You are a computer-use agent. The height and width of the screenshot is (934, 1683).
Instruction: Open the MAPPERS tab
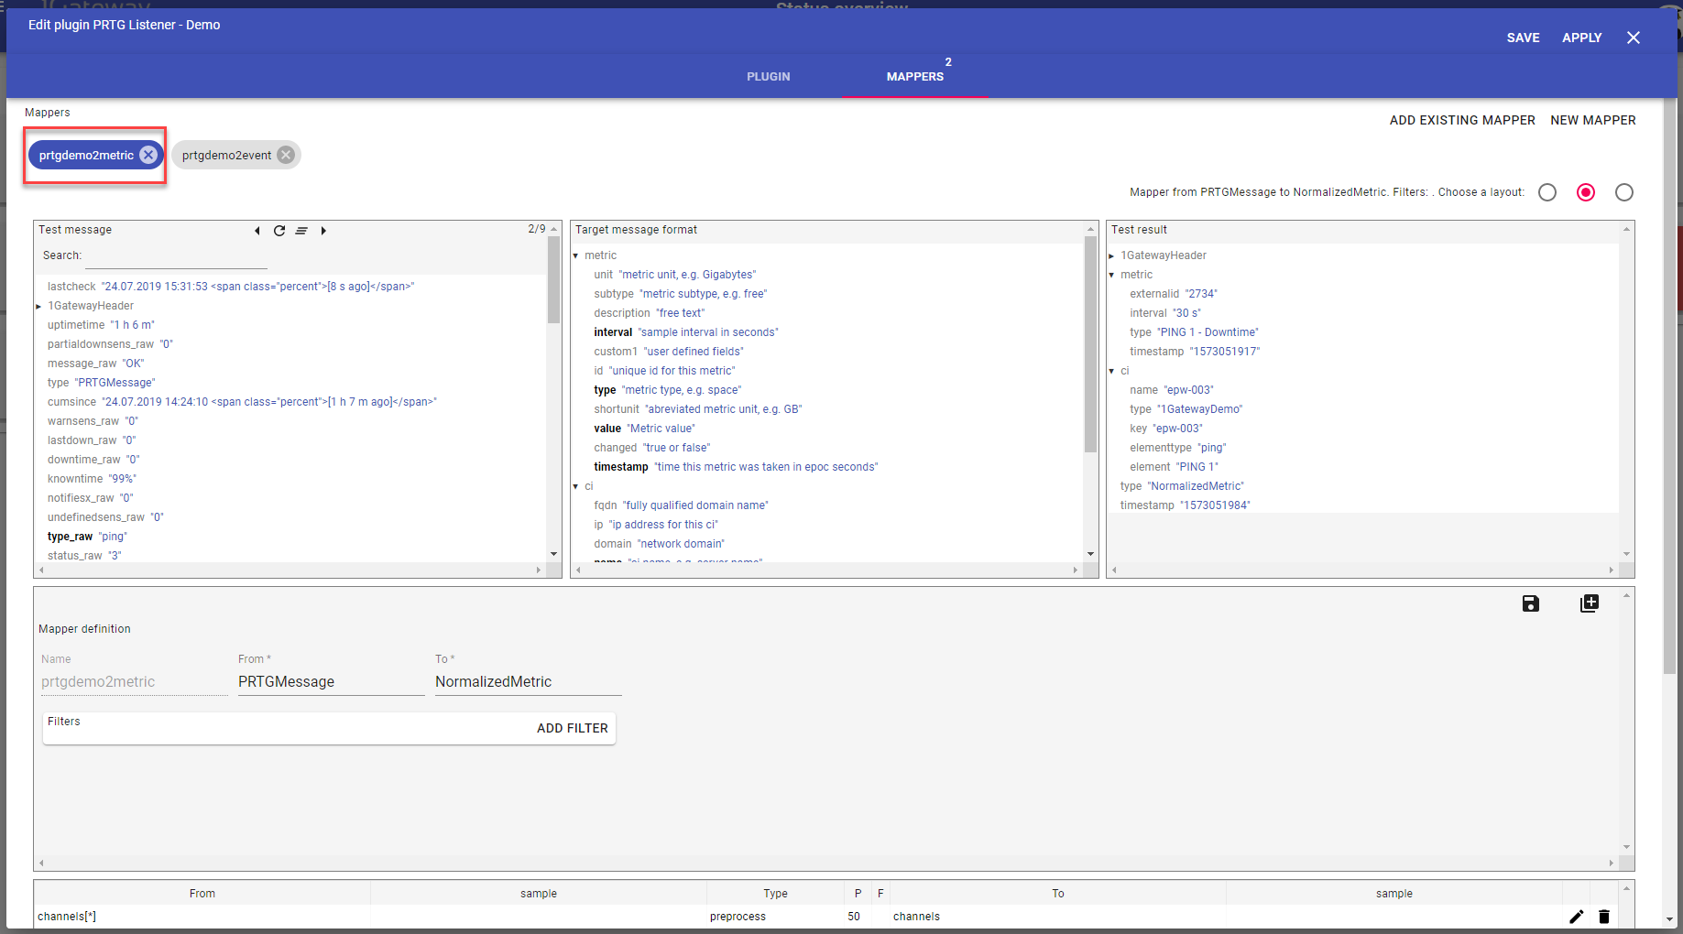[x=914, y=77]
